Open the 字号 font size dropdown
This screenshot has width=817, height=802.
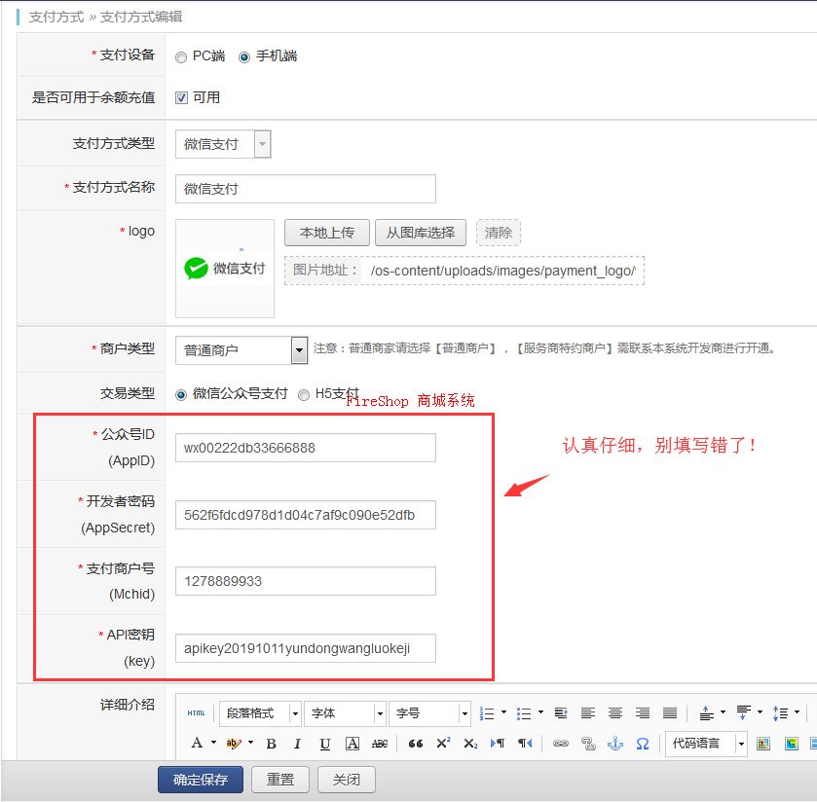point(429,713)
